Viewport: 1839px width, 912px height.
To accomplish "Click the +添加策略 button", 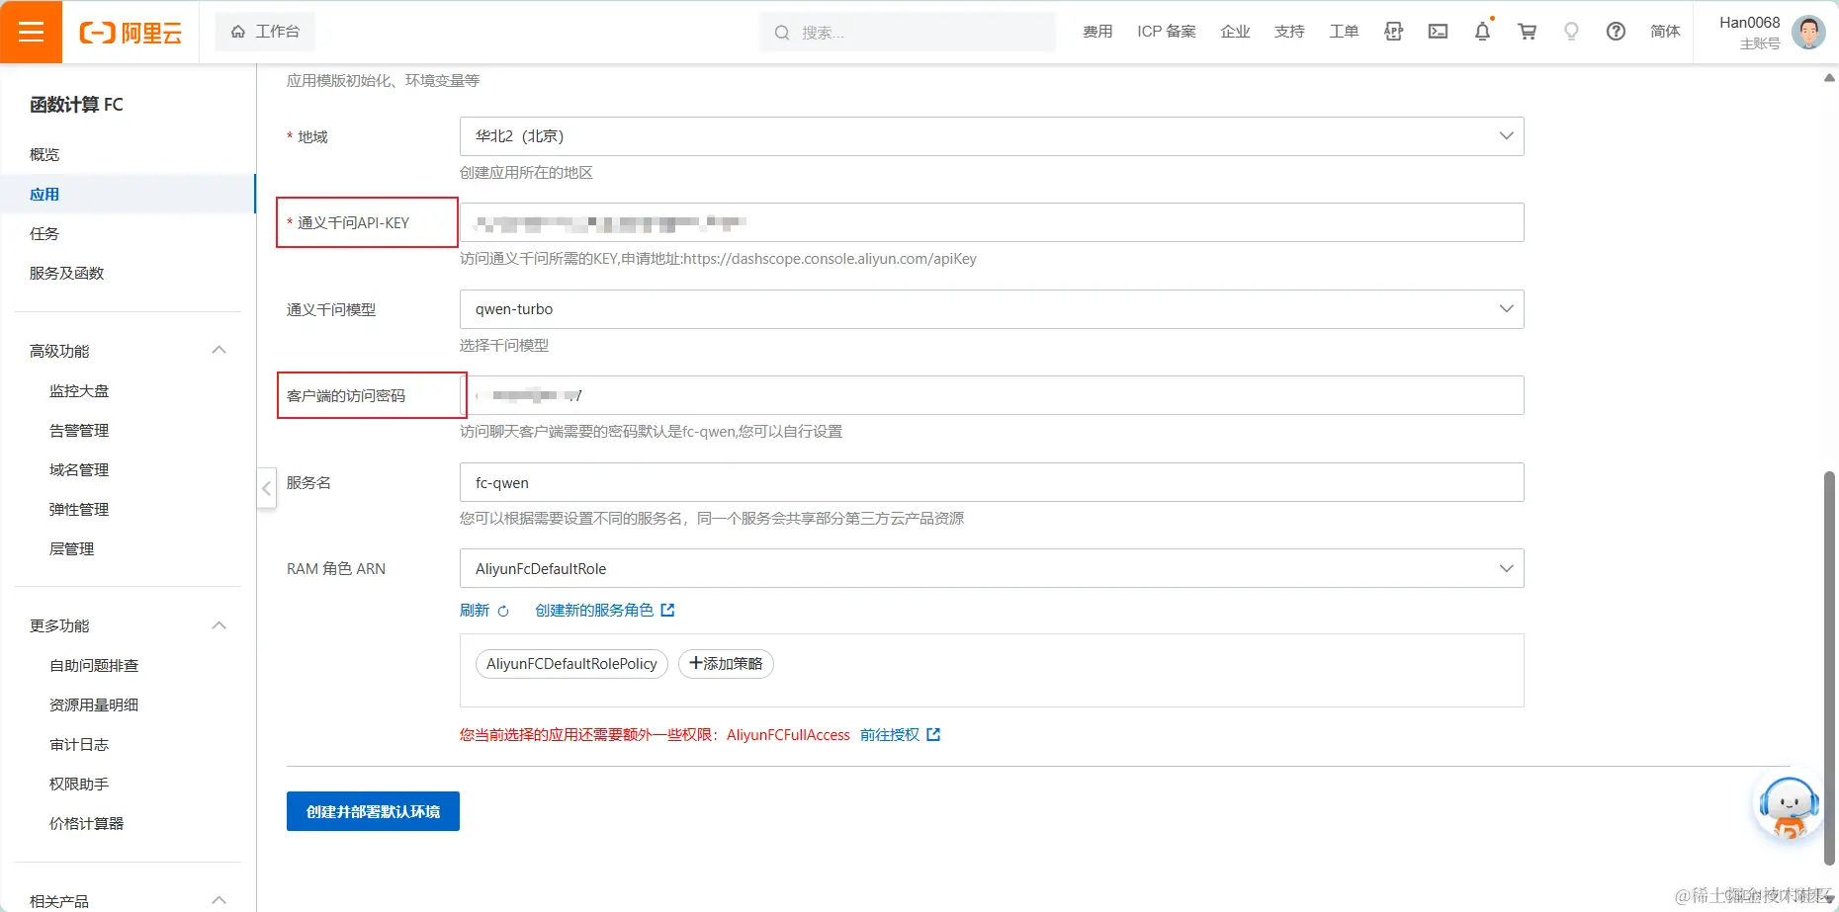I will [726, 664].
